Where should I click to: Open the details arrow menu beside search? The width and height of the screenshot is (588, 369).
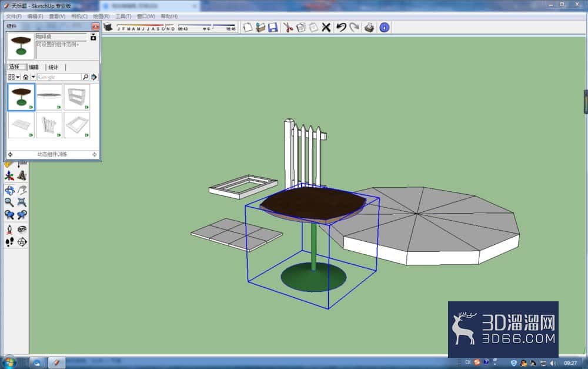(93, 77)
